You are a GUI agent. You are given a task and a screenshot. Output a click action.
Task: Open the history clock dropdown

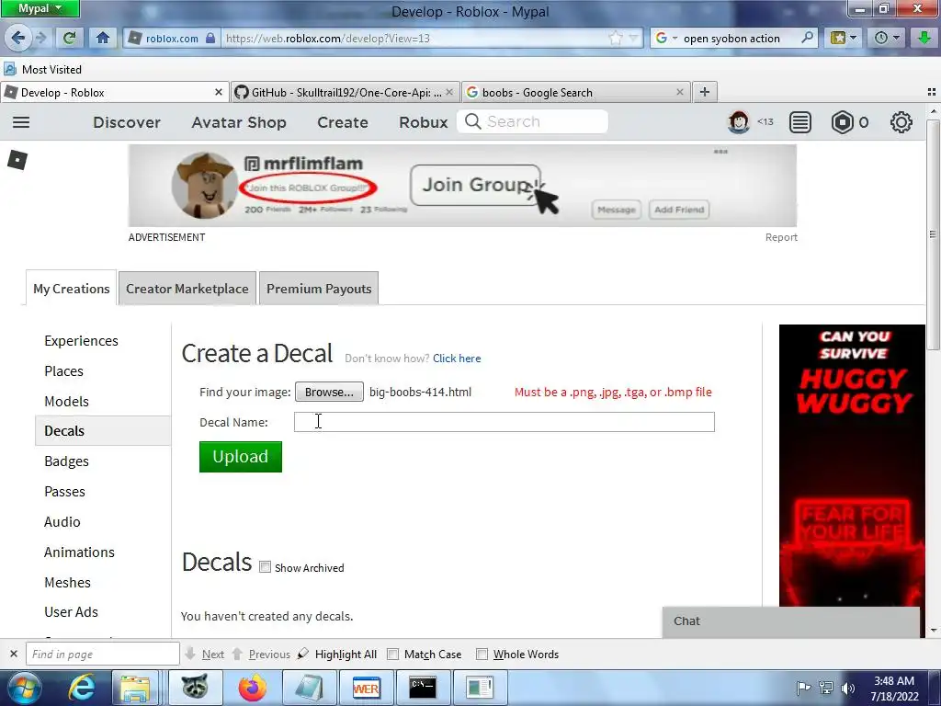(x=887, y=38)
